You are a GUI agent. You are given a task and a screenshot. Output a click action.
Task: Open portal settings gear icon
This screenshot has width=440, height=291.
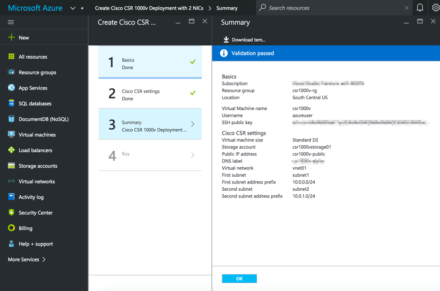coord(435,8)
